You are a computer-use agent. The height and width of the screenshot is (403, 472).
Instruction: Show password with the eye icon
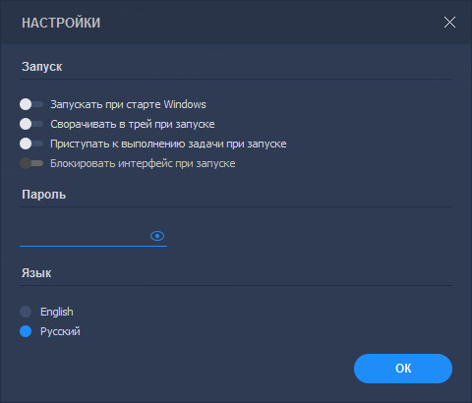(x=157, y=236)
